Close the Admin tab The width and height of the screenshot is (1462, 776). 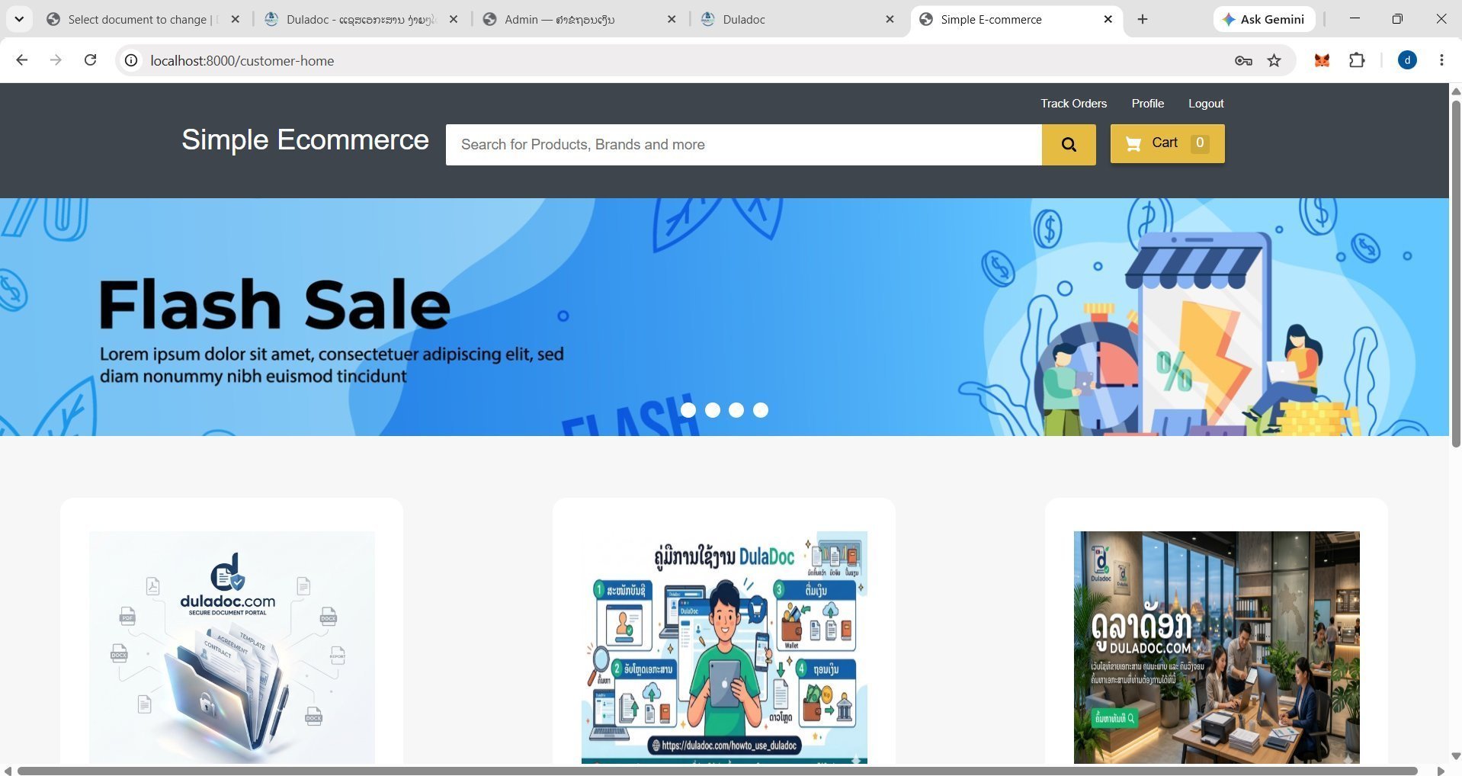pos(672,20)
